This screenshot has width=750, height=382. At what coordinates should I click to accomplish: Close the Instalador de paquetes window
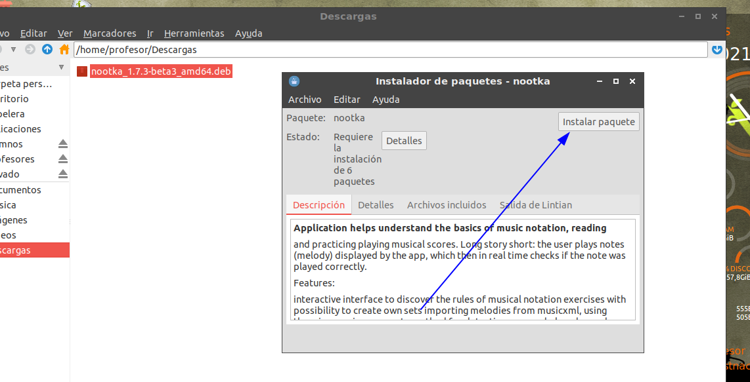[632, 82]
